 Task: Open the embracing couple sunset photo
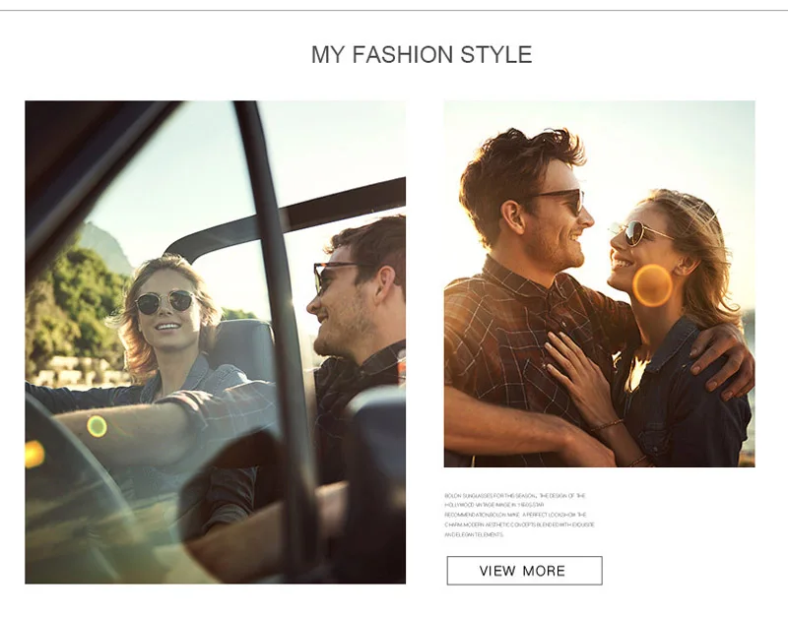pos(599,283)
